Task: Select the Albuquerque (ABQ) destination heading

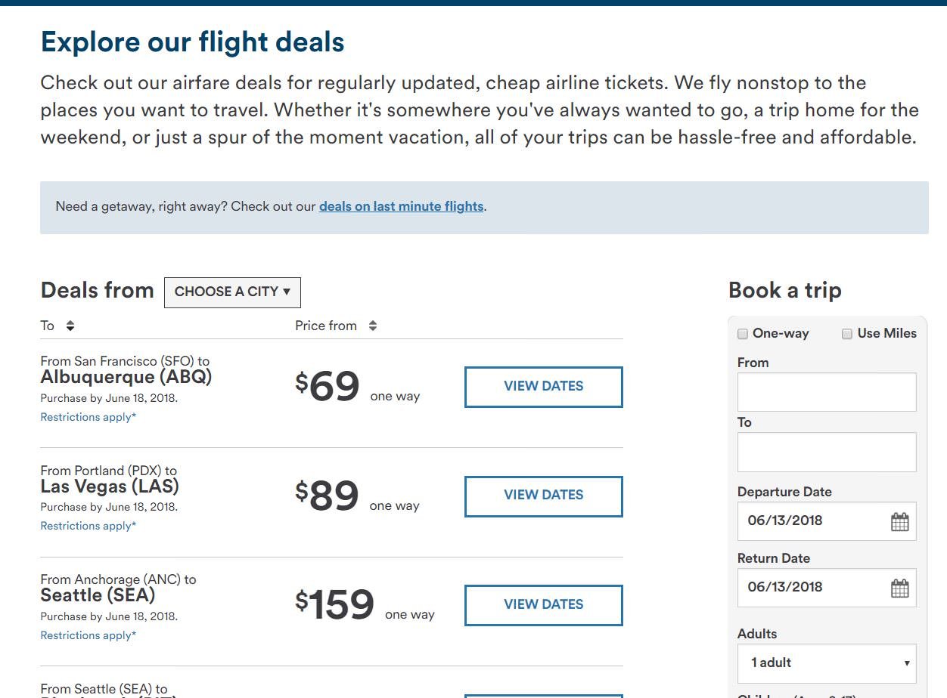Action: [126, 377]
